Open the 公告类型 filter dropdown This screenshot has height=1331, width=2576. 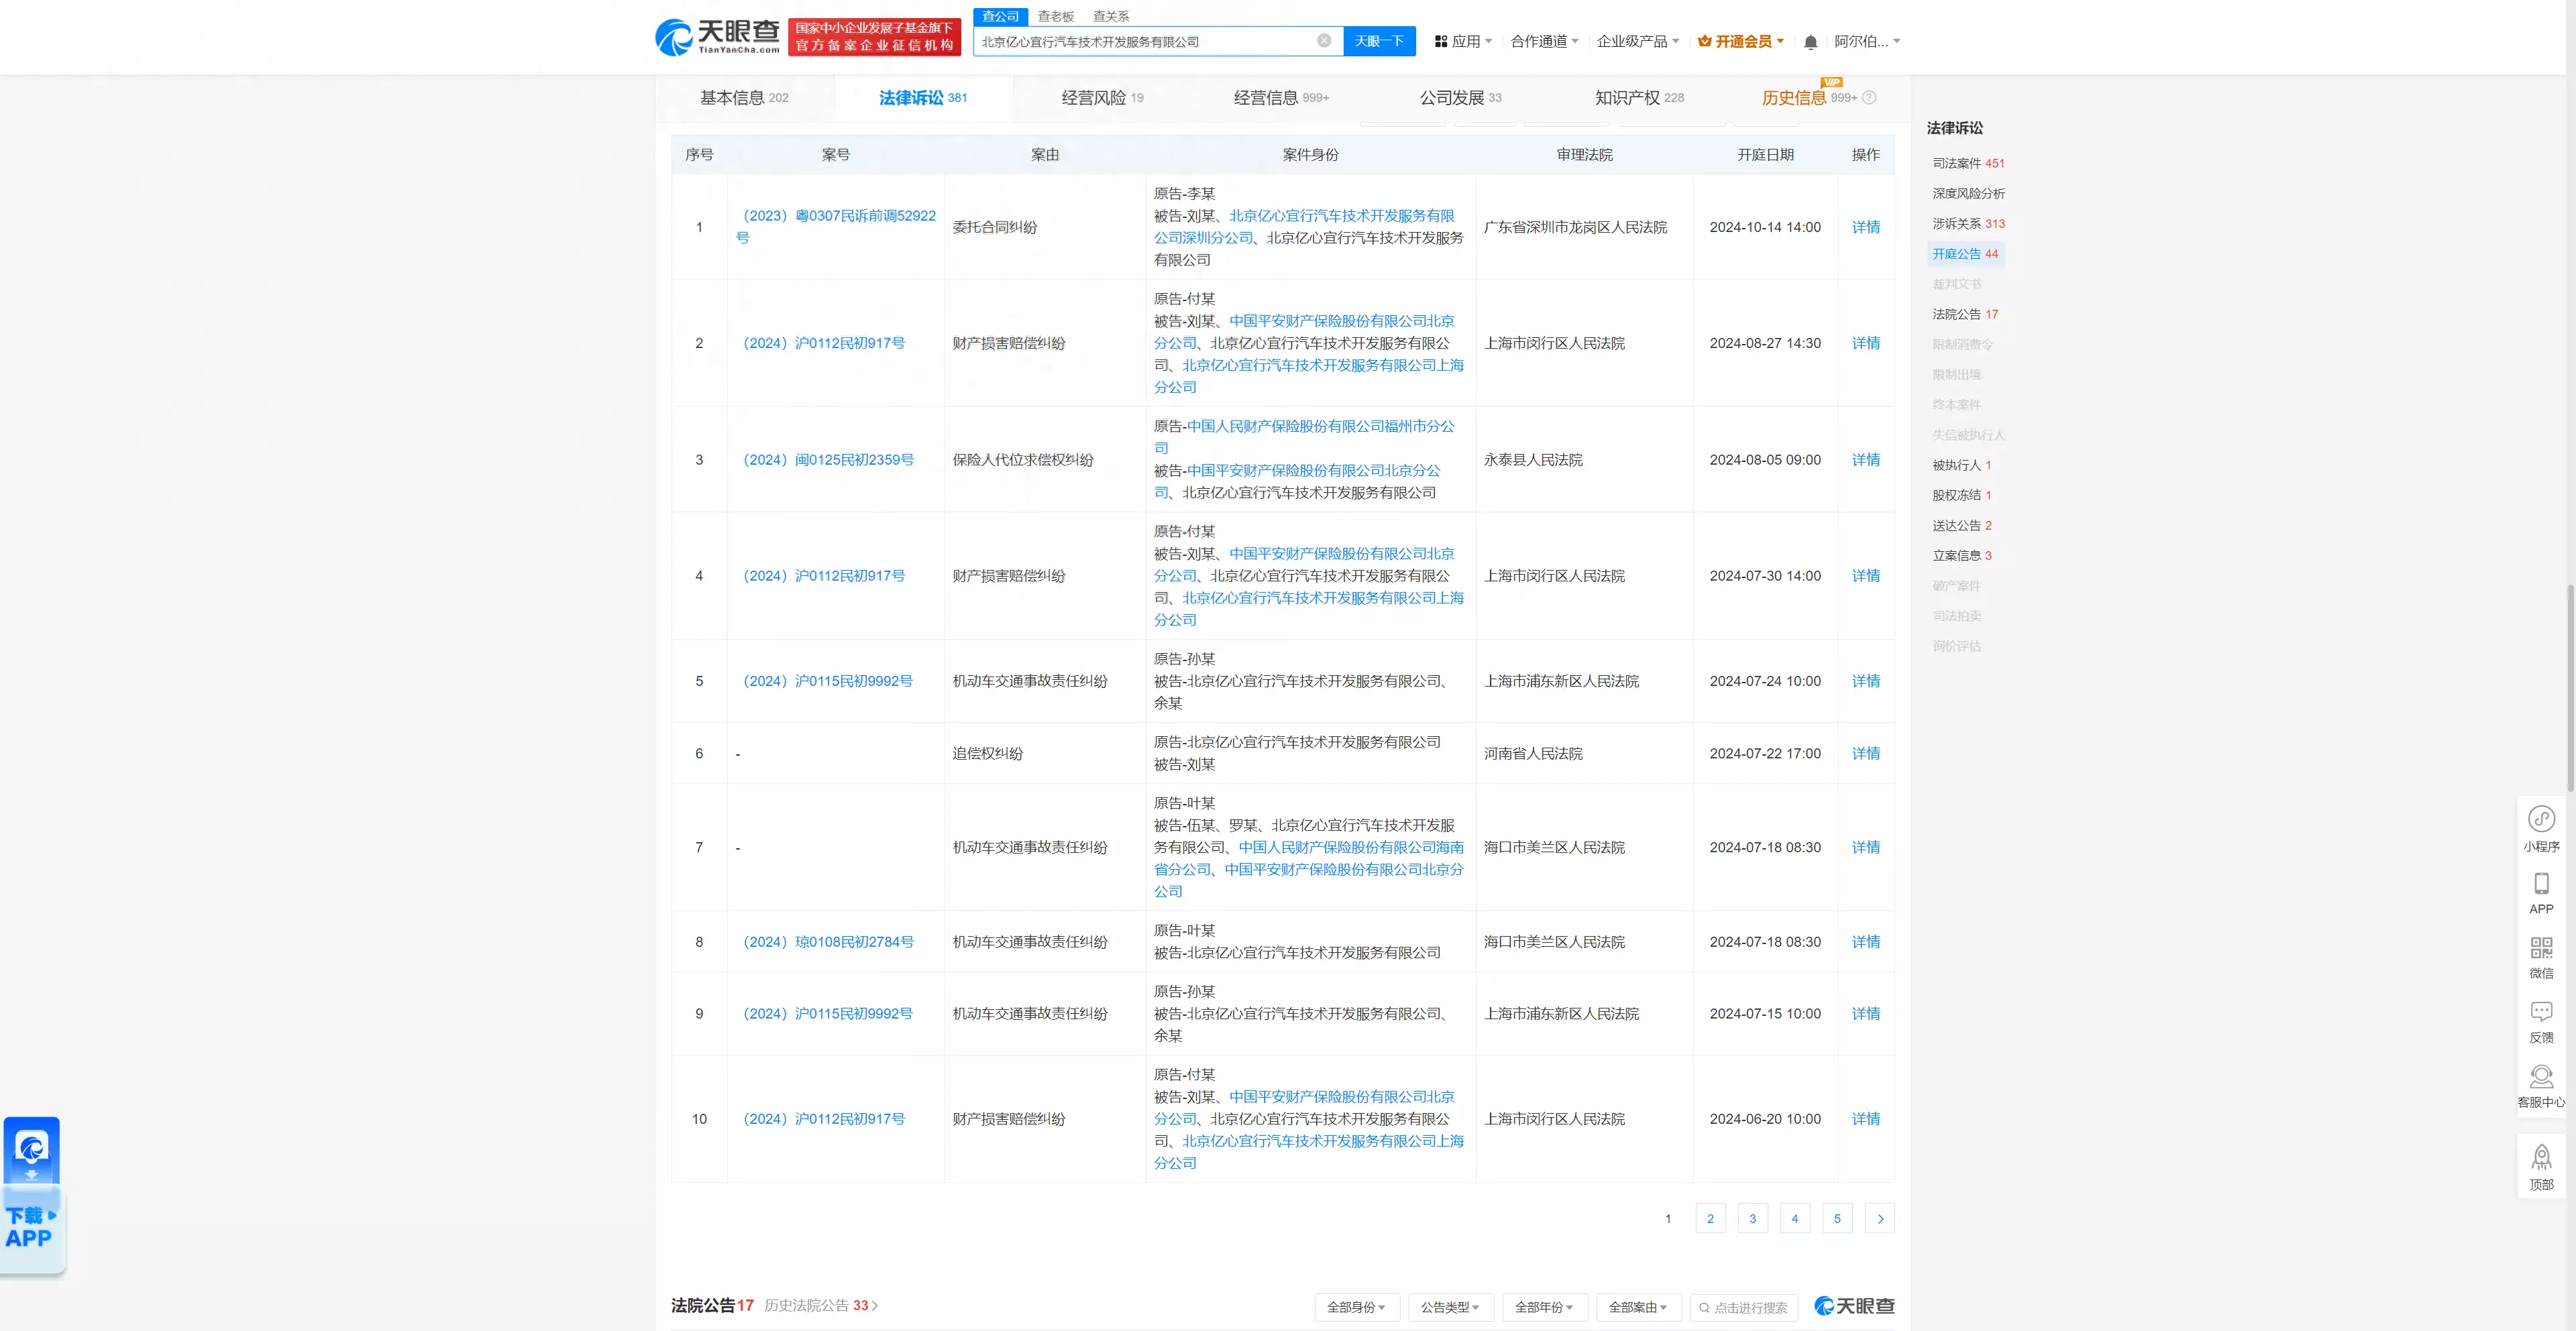click(1450, 1307)
